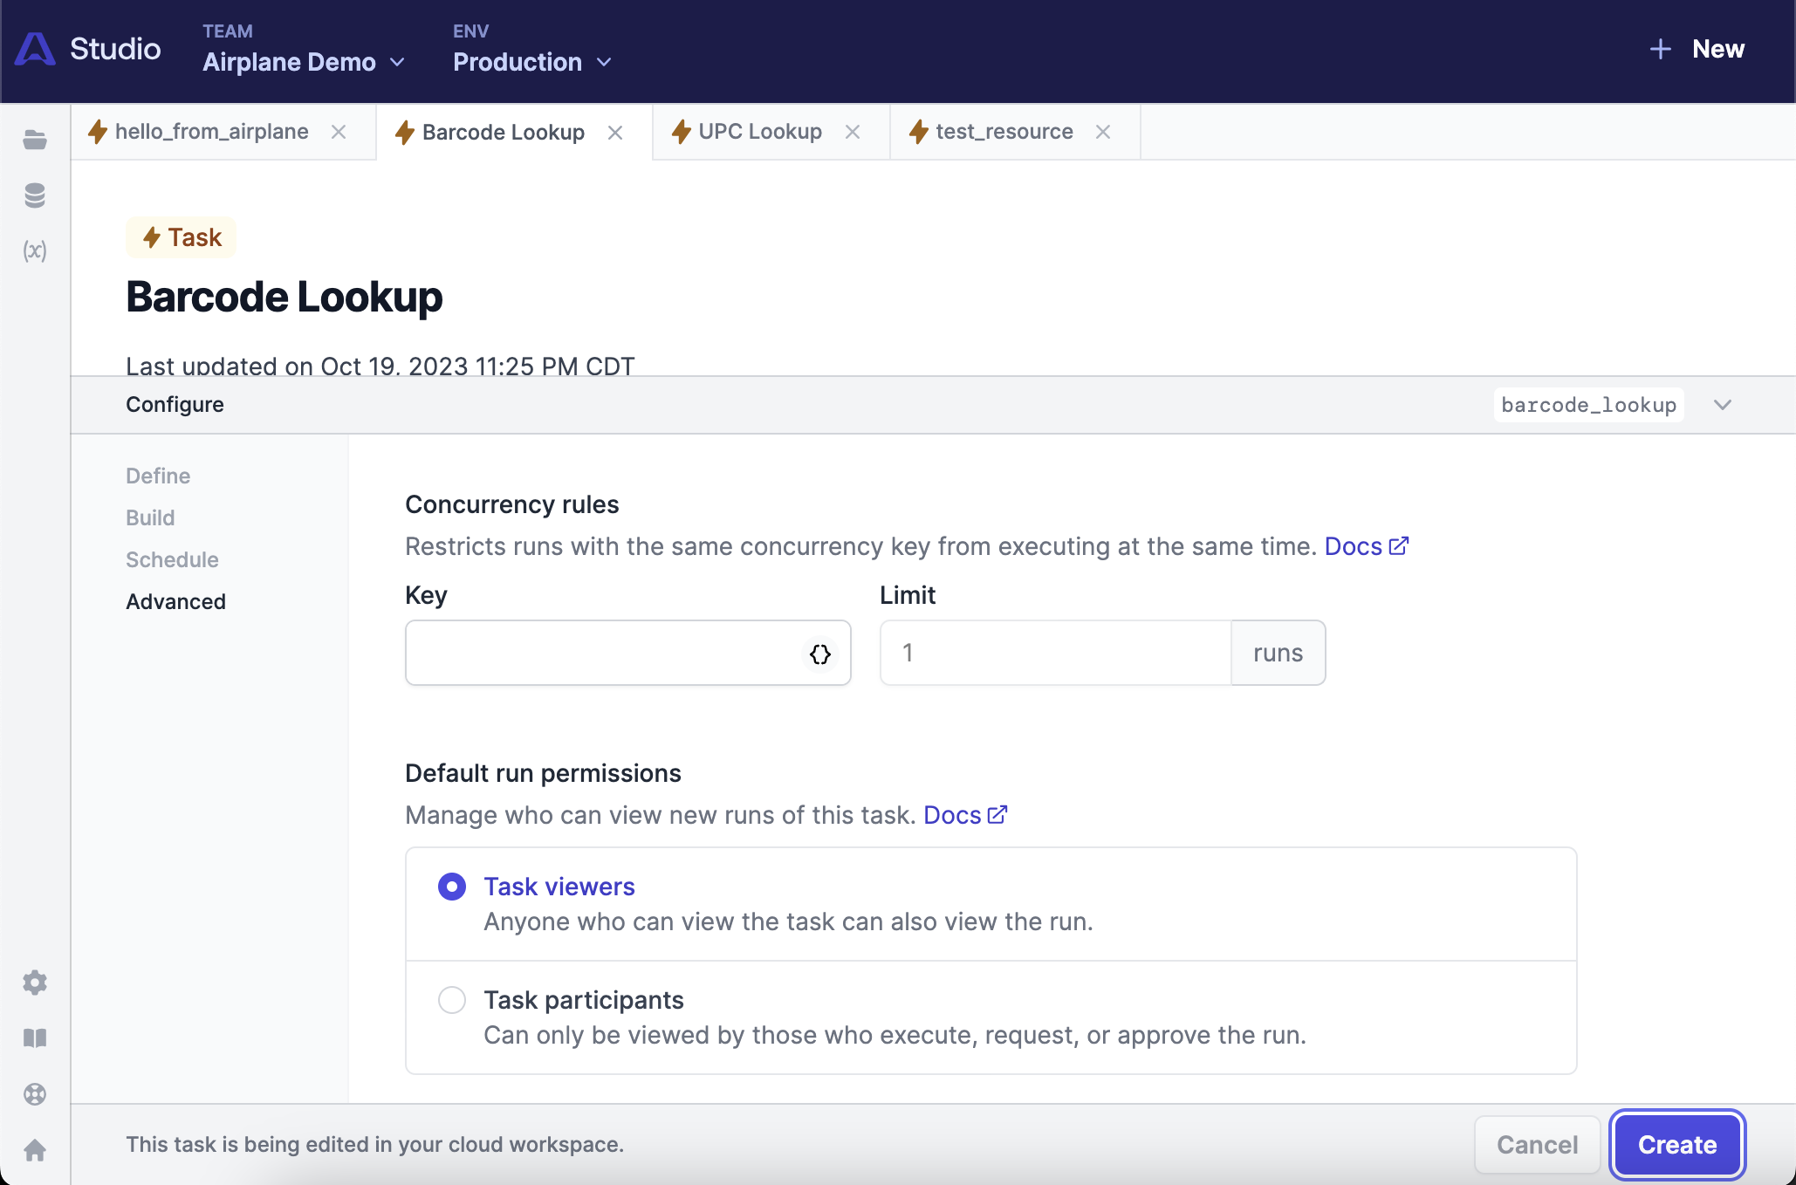1796x1185 pixels.
Task: Switch to hello_from_airplane tab
Action: (x=212, y=132)
